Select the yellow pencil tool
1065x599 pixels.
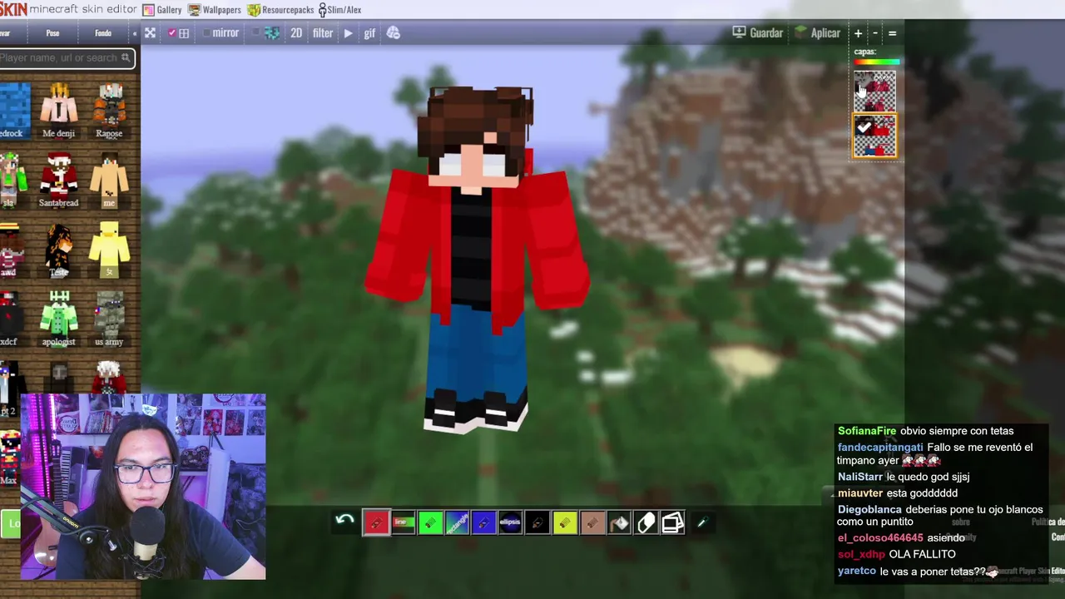tap(564, 522)
